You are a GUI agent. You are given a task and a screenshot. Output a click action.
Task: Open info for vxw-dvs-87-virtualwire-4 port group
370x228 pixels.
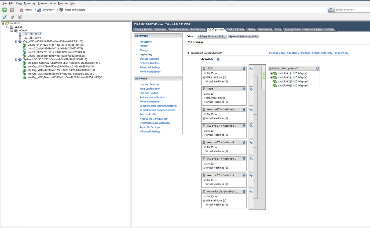point(244,159)
